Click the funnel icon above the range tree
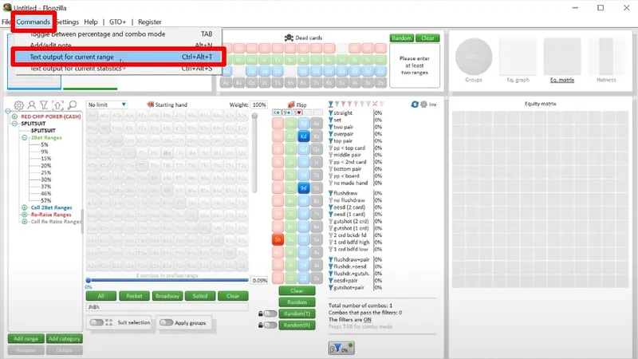638x359 pixels. (44, 105)
